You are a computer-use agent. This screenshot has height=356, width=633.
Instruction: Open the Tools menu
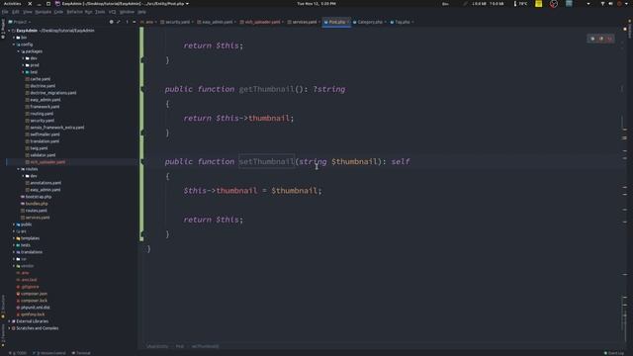coord(100,12)
